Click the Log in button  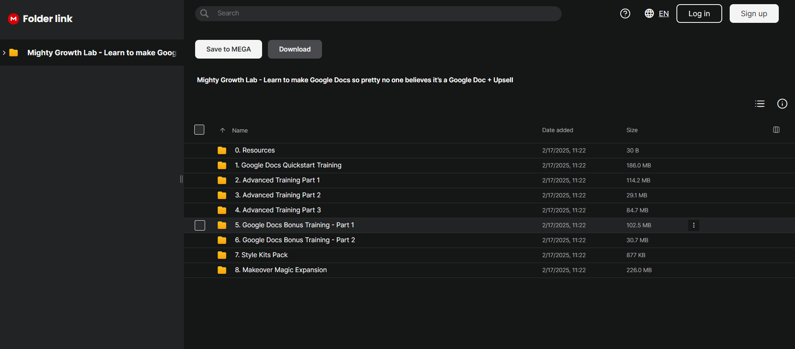pos(699,14)
